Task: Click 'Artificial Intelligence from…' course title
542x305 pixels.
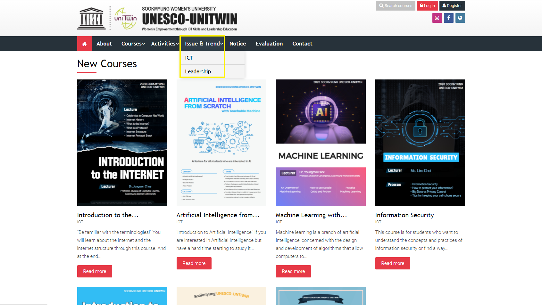Action: pyautogui.click(x=218, y=215)
